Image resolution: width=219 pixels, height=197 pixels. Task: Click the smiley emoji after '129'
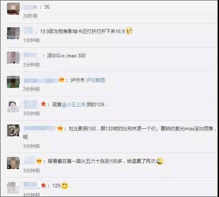(65, 186)
